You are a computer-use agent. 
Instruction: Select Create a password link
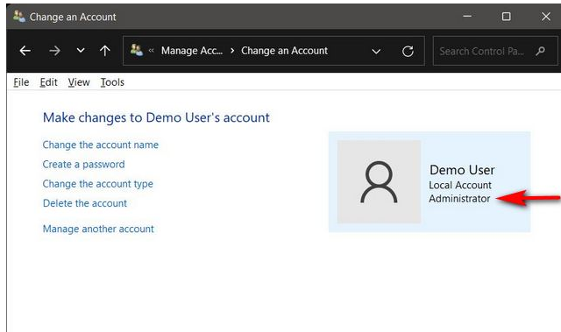[x=84, y=165]
